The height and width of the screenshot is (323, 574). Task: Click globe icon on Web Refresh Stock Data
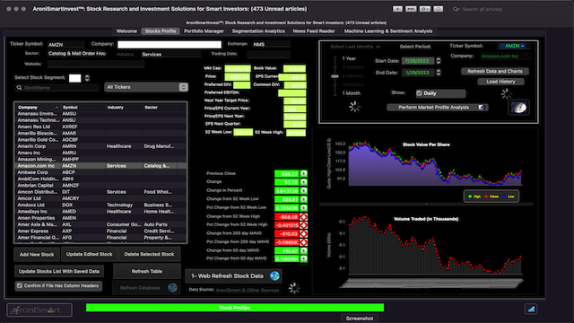pyautogui.click(x=274, y=275)
